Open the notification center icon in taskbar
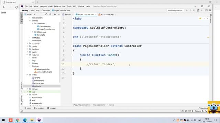Screen dimensions: 220x123 [215, 120]
